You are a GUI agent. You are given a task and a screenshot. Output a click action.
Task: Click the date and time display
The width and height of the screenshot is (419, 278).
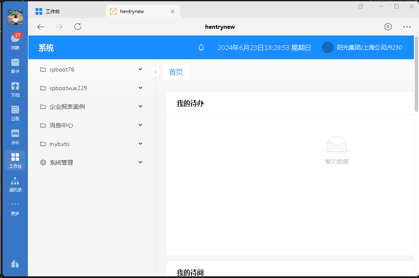pyautogui.click(x=264, y=47)
